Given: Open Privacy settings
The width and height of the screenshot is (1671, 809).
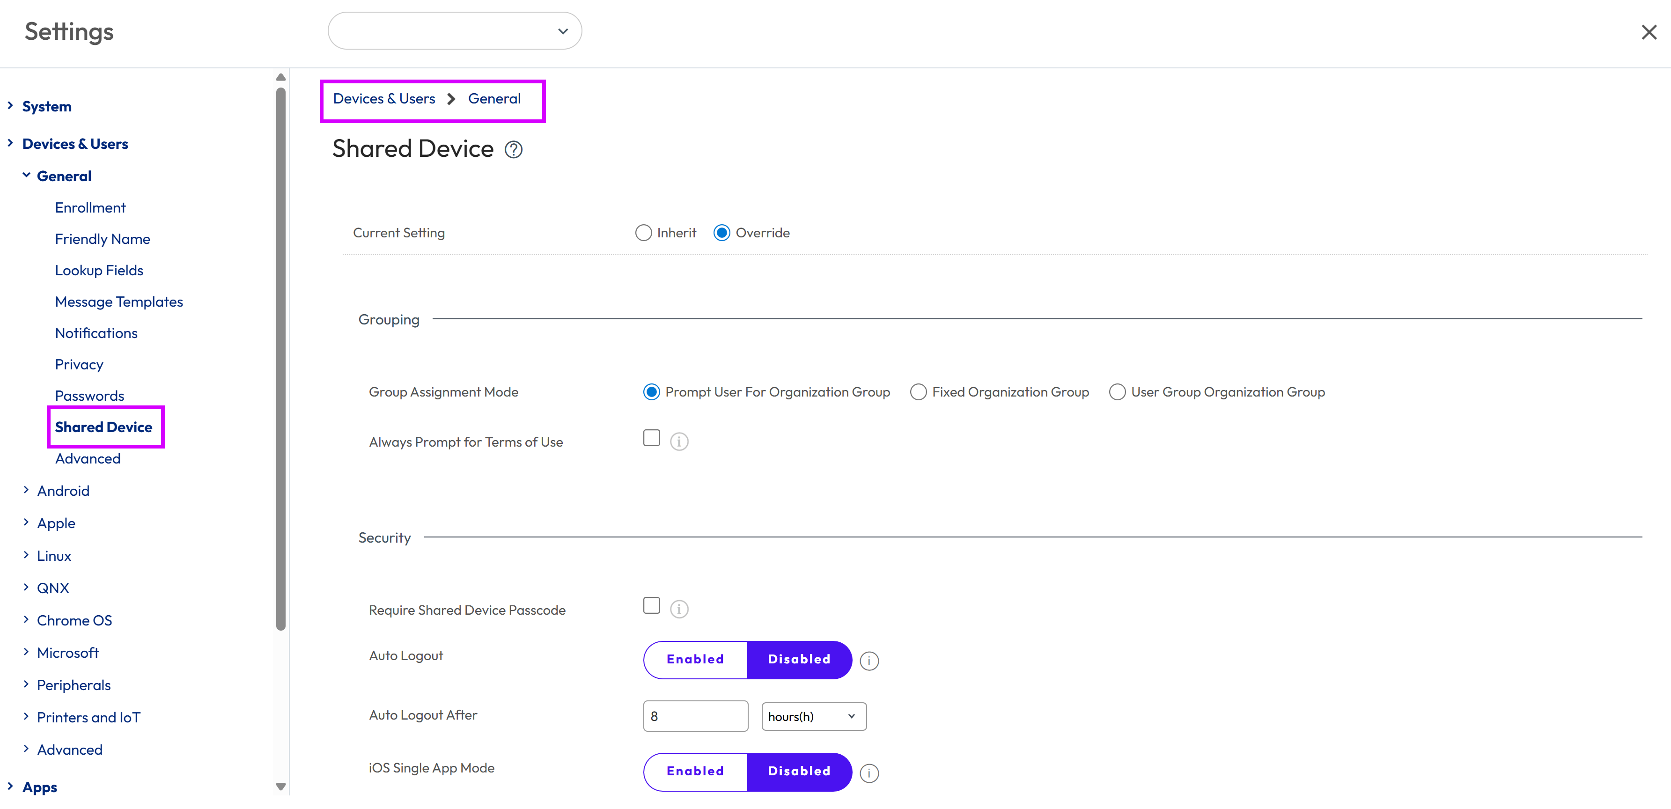Looking at the screenshot, I should 79,365.
